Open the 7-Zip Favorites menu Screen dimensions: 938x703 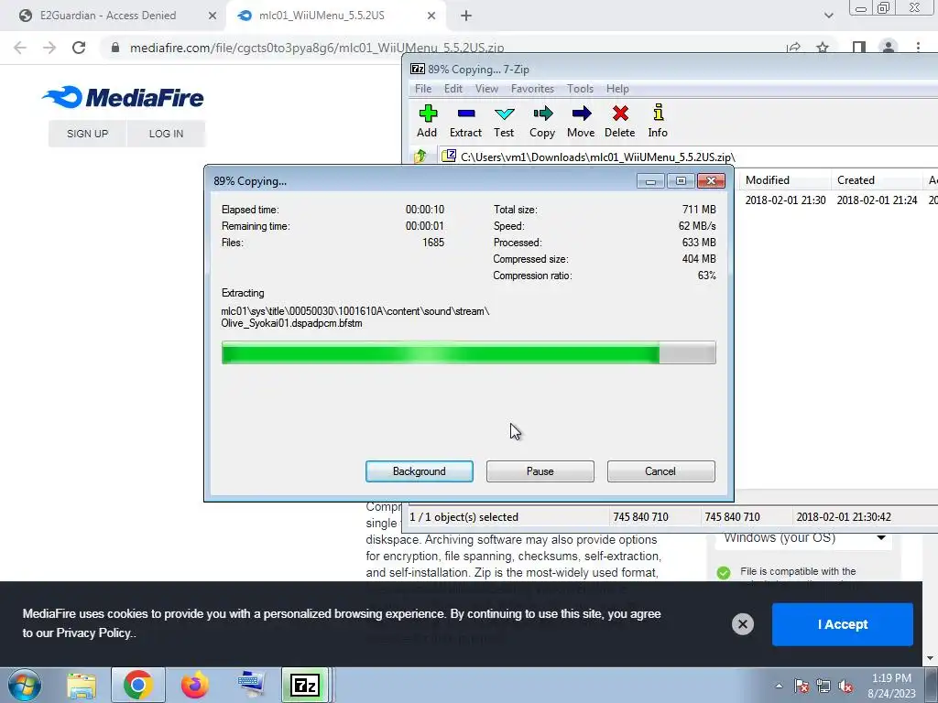532,89
